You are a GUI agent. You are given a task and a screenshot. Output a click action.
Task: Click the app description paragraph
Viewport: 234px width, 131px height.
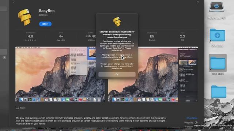[x=91, y=121]
